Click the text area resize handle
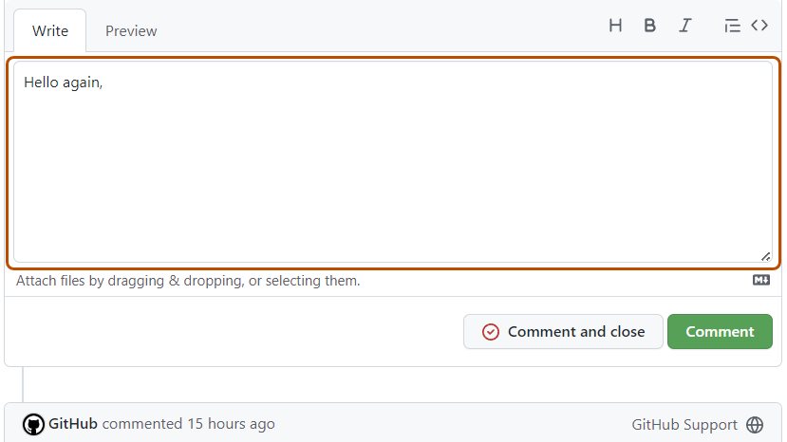Viewport: 787px width, 442px height. [764, 255]
